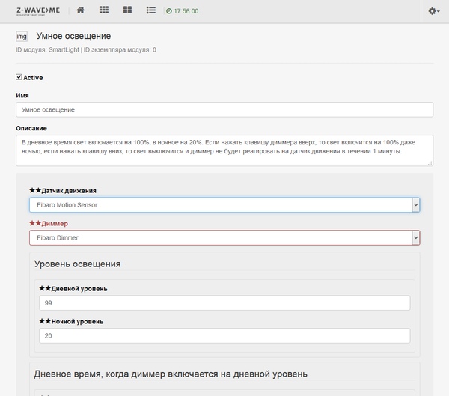Screen dimensions: 449x396
Task: Toggle the Active checkbox
Action: (19, 76)
